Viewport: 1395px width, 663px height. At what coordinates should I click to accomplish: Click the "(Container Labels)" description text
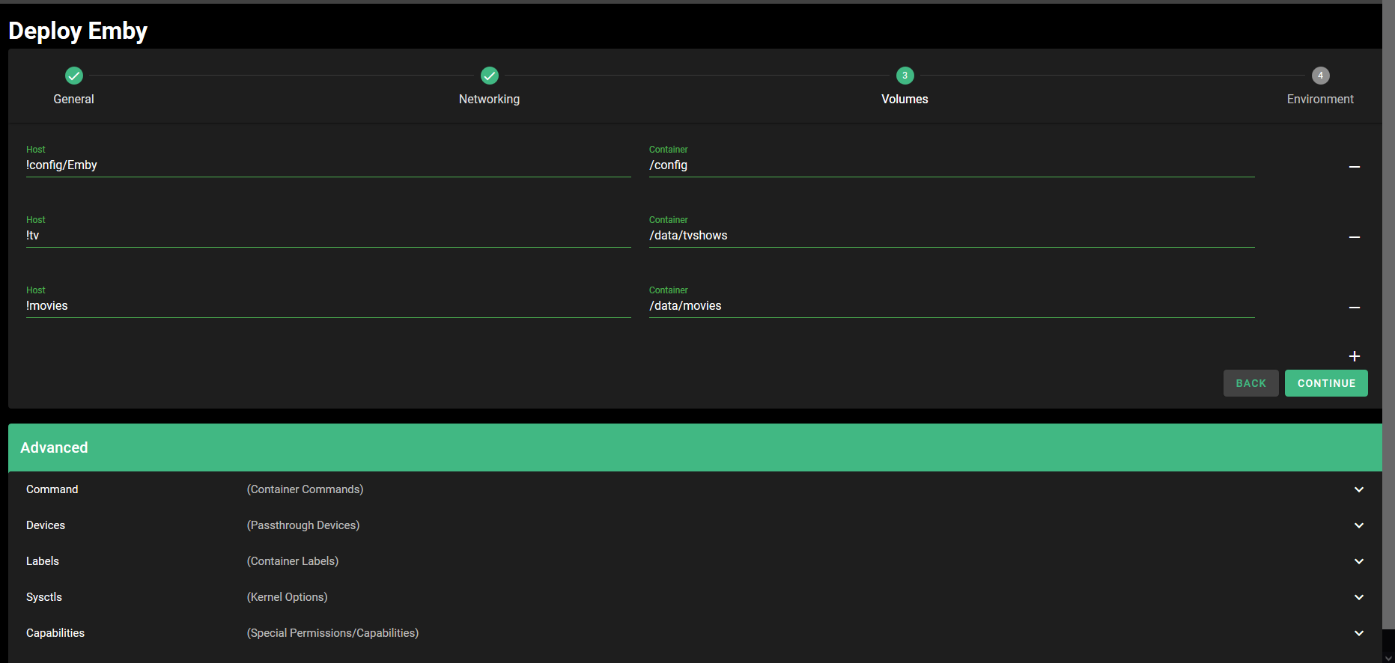[x=293, y=561]
